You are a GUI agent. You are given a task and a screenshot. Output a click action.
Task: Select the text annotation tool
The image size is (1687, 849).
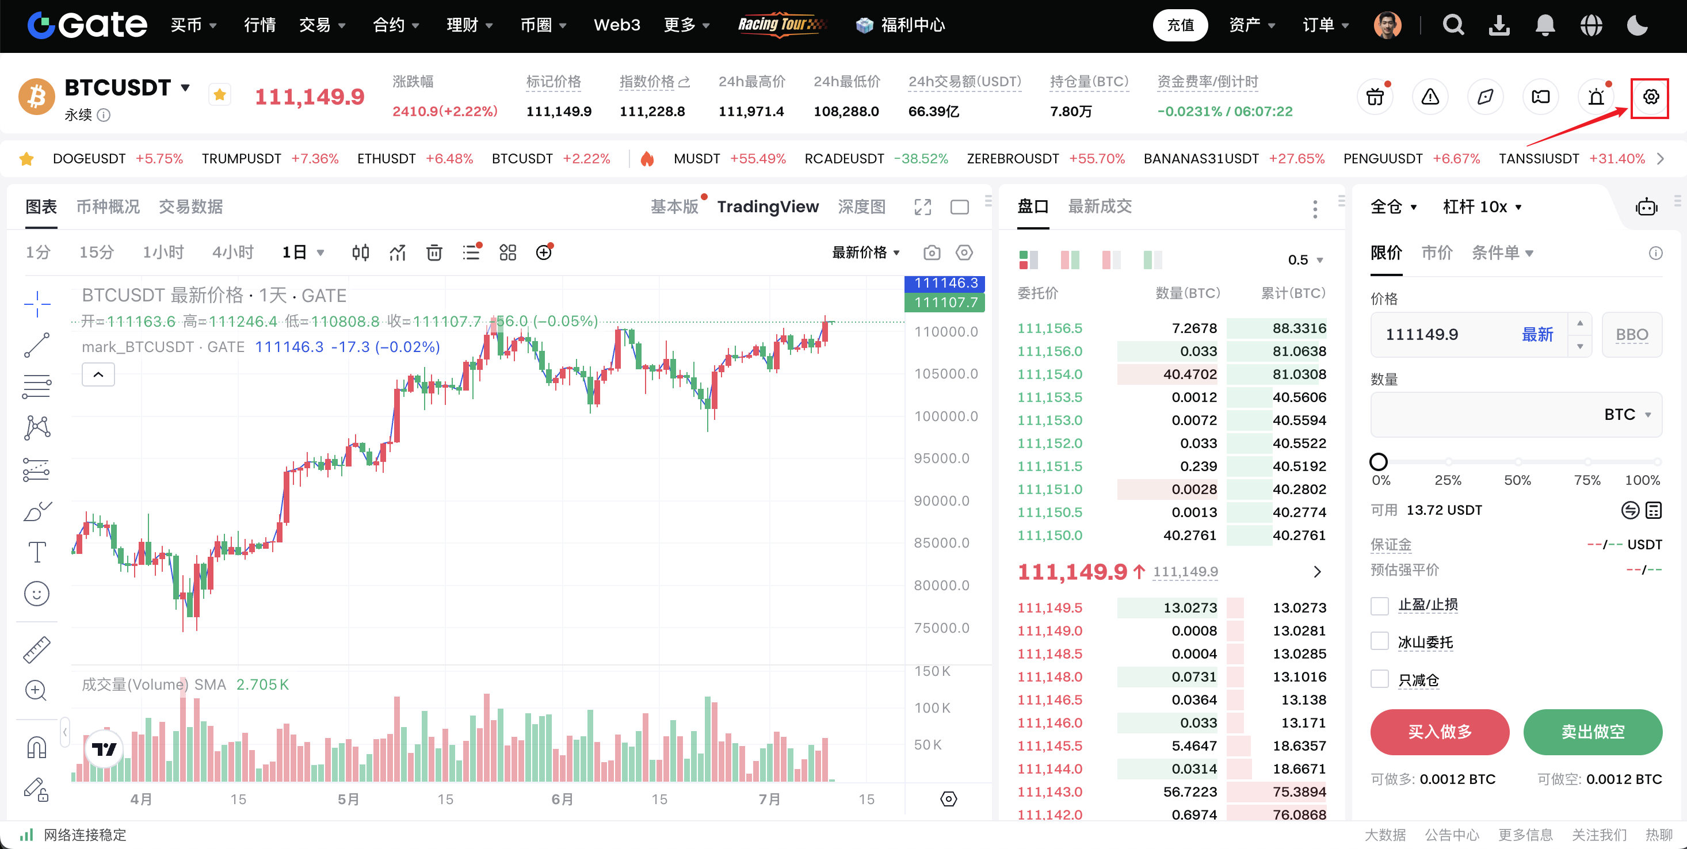tap(37, 552)
